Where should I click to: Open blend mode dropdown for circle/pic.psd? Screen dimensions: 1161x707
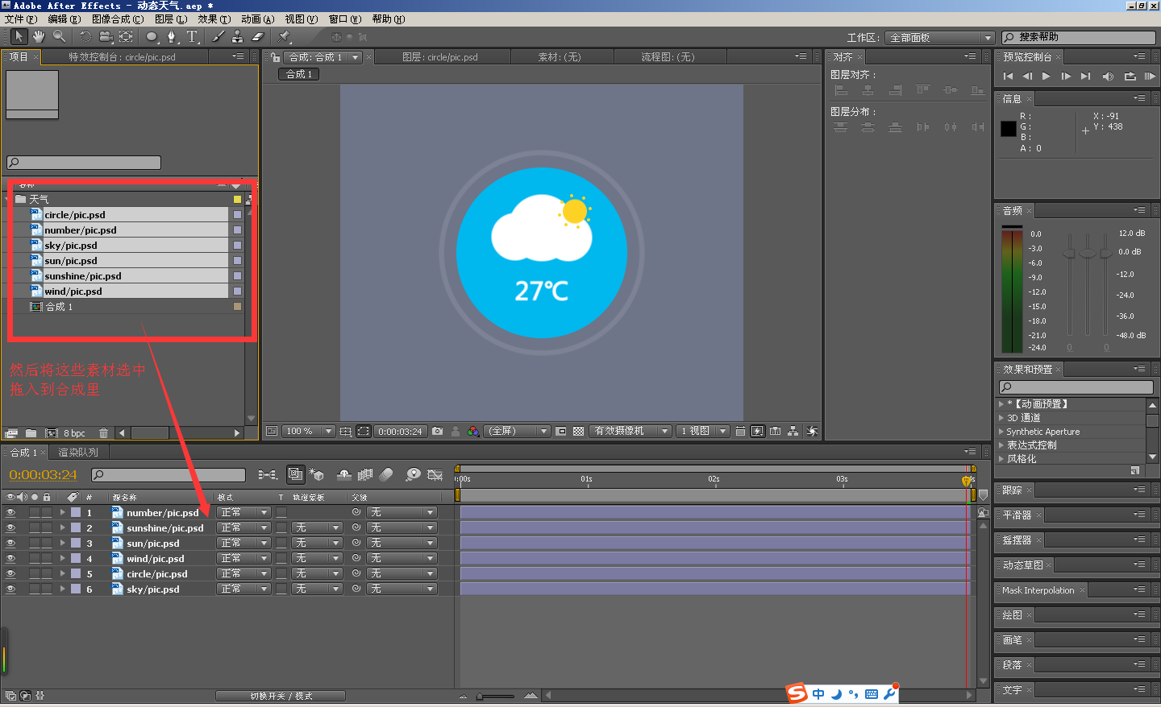click(243, 573)
